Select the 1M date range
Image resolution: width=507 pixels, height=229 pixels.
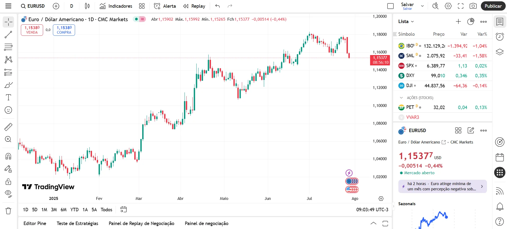pos(44,210)
